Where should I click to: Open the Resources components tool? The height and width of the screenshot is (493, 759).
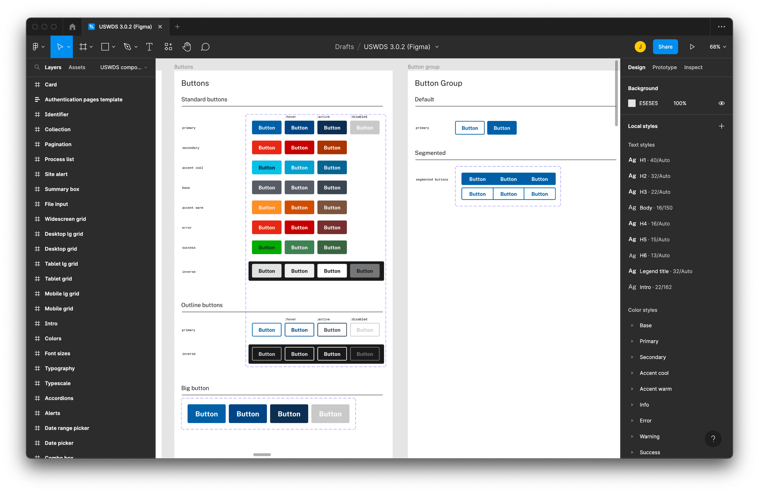(168, 47)
